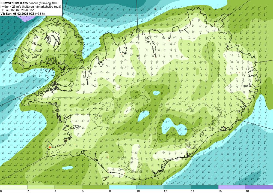Click the 14–16 m/s dark teal legend swatch
This screenshot has width=273, height=193.
(205, 187)
